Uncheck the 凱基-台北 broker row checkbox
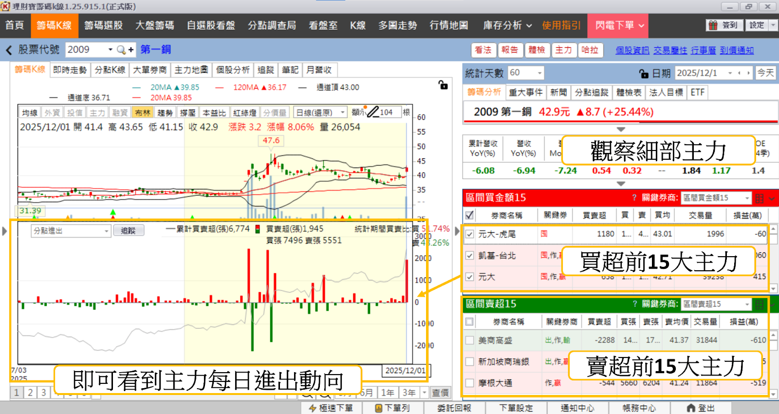This screenshot has width=779, height=414. click(x=470, y=255)
